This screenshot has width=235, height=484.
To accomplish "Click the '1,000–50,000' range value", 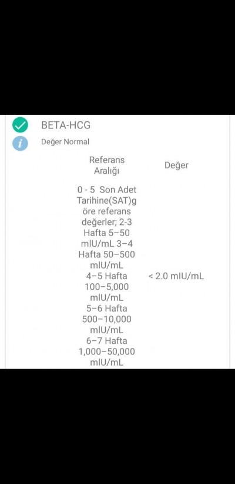I will 106,352.
